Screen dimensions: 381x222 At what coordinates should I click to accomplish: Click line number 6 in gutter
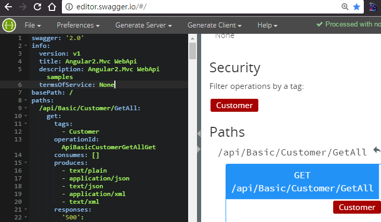[20, 85]
